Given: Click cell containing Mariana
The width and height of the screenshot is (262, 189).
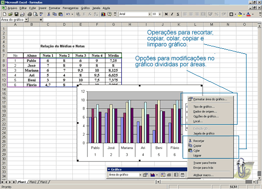Looking at the screenshot, I should (x=31, y=70).
